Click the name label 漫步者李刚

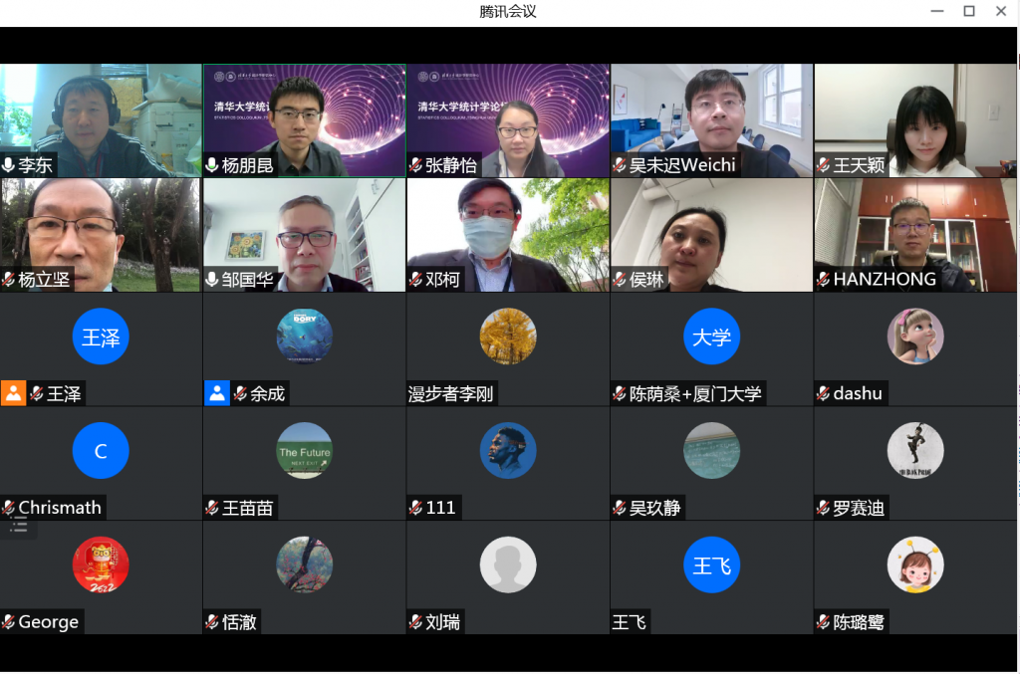pos(451,394)
